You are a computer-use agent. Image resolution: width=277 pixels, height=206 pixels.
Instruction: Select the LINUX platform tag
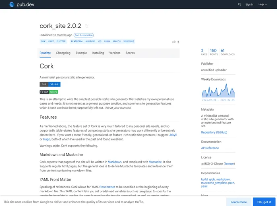[107, 41]
